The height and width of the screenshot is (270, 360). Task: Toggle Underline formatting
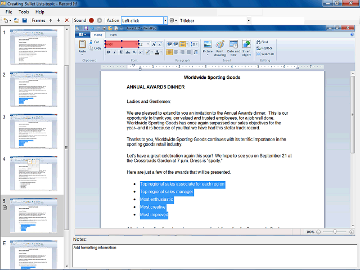coord(121,52)
